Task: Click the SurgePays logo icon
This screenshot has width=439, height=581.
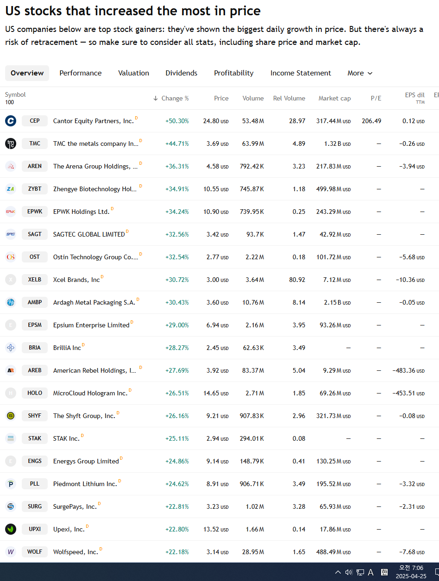Action: point(11,506)
